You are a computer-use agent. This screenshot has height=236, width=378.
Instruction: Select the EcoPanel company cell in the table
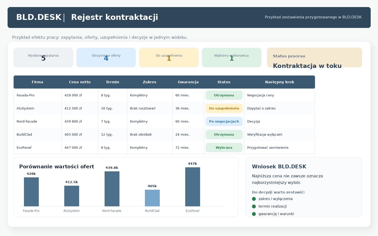[x=38, y=148]
